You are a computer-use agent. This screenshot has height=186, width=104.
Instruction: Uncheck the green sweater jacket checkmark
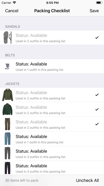tap(97, 109)
